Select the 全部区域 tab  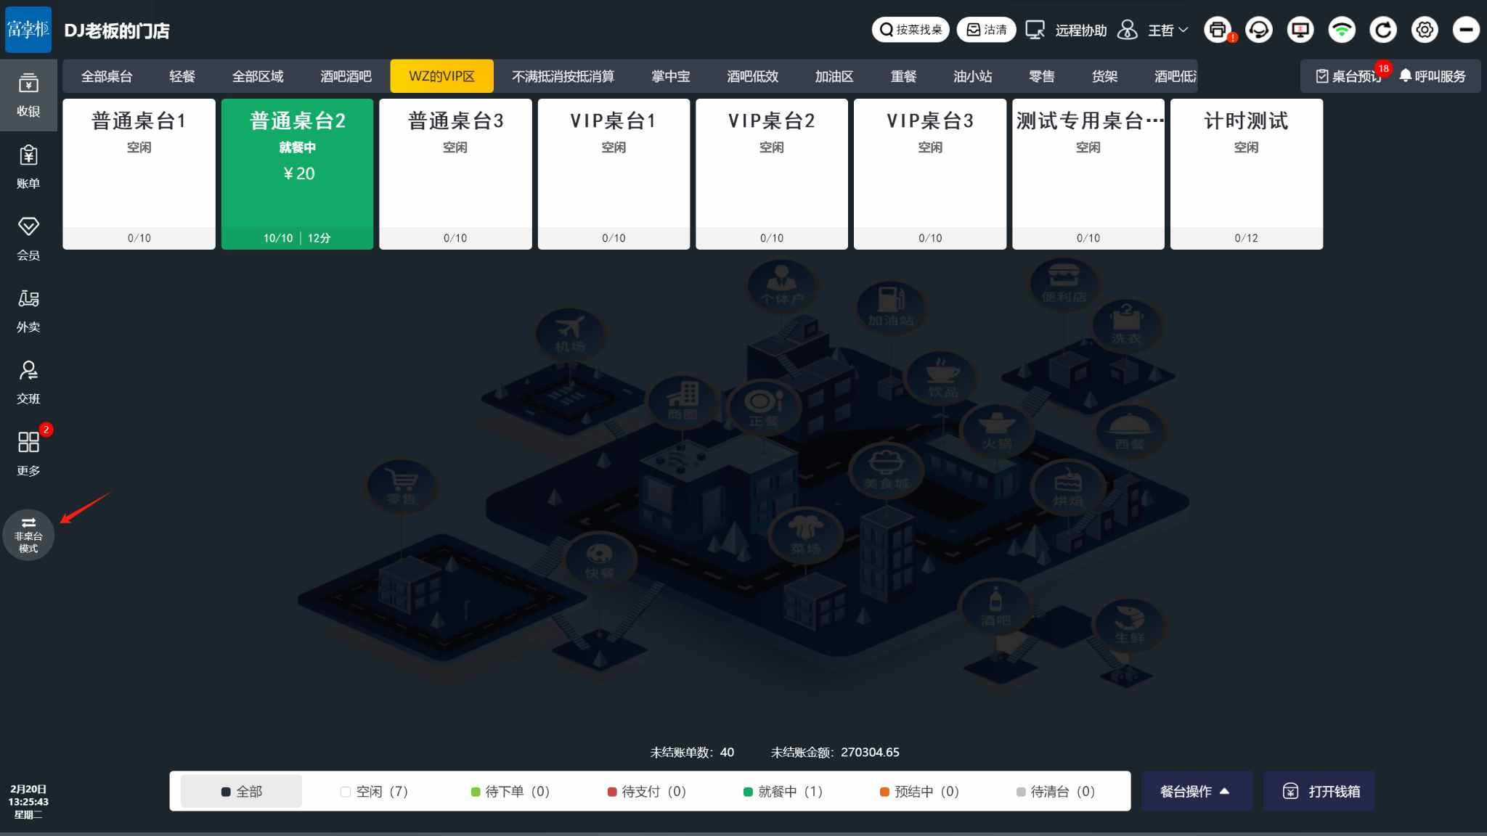[258, 76]
